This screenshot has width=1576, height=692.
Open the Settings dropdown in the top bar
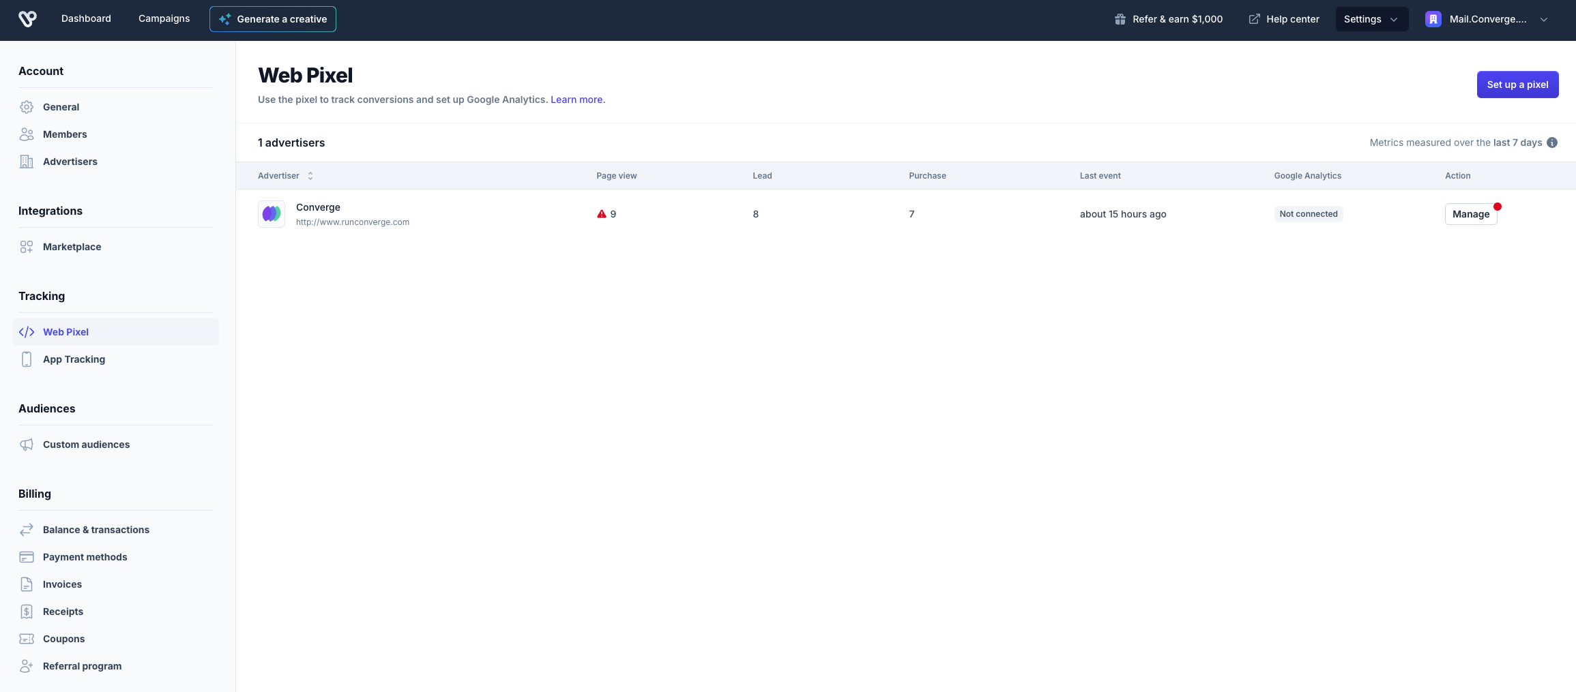(x=1371, y=19)
